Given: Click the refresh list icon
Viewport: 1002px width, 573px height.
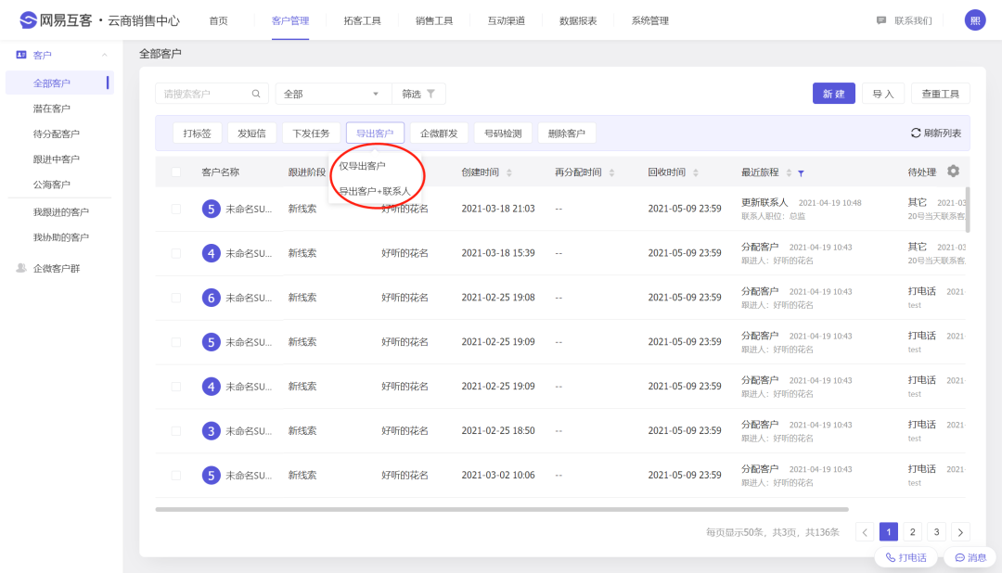Looking at the screenshot, I should 916,134.
